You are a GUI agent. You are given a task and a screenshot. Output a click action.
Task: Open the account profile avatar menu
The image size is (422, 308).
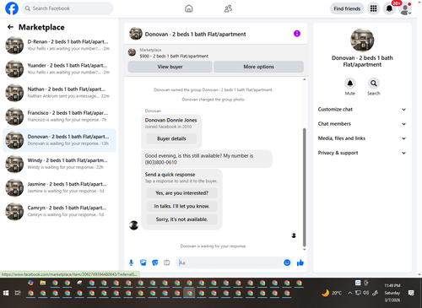click(x=405, y=8)
